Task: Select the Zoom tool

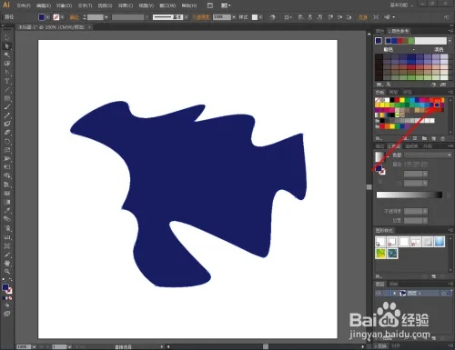Action: pos(6,271)
